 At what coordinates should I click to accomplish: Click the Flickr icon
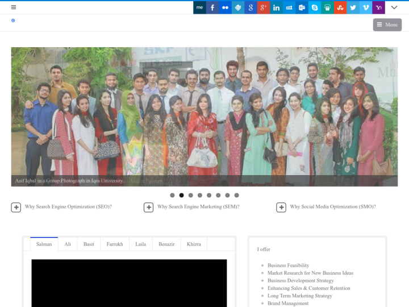[226, 7]
